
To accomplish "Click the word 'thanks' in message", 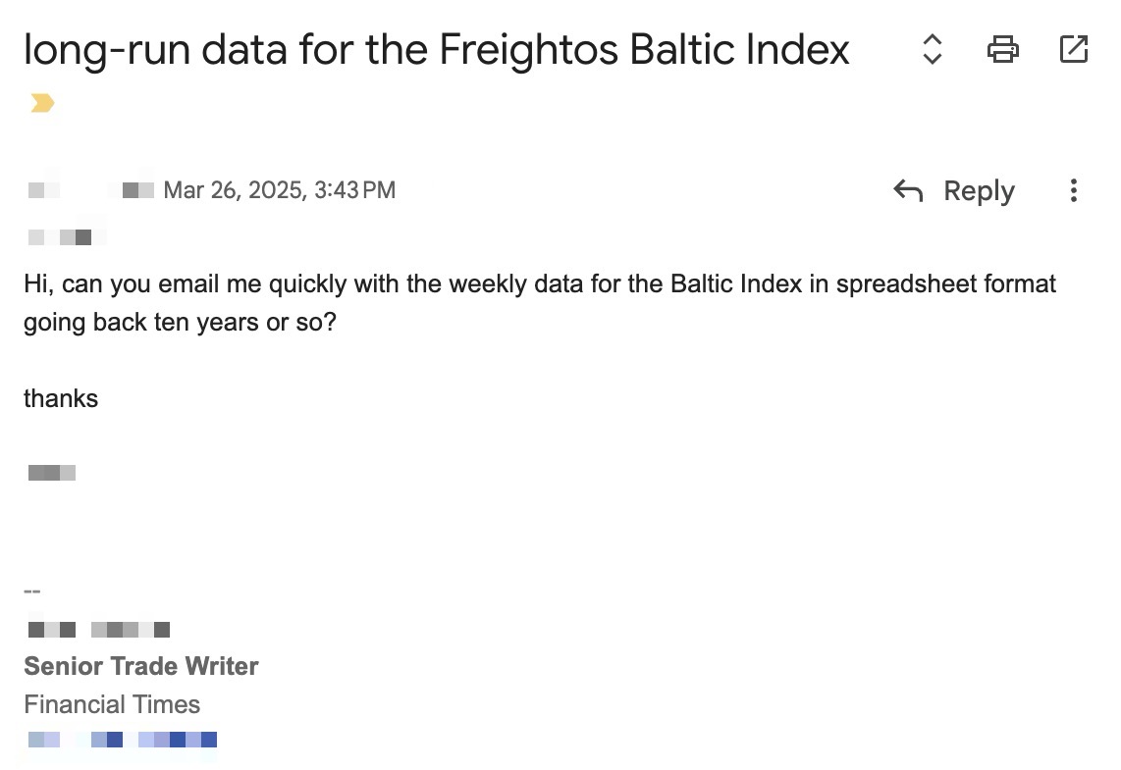I will click(x=61, y=398).
